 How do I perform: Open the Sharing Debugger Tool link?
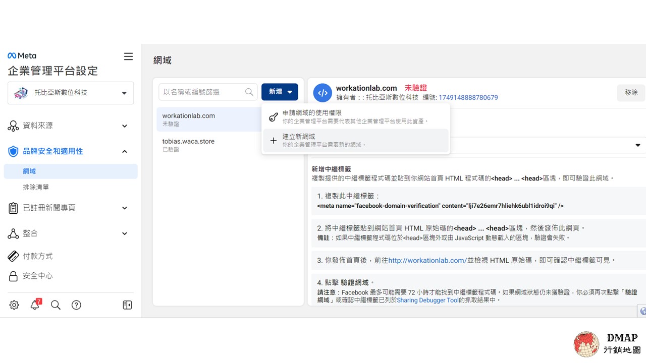(427, 300)
